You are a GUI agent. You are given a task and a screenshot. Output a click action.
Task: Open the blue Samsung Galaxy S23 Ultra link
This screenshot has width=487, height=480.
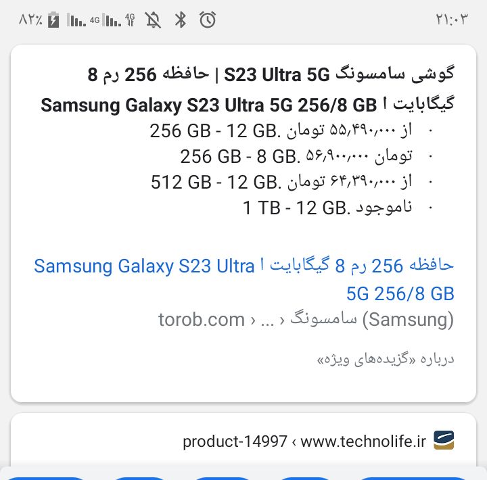(x=243, y=279)
